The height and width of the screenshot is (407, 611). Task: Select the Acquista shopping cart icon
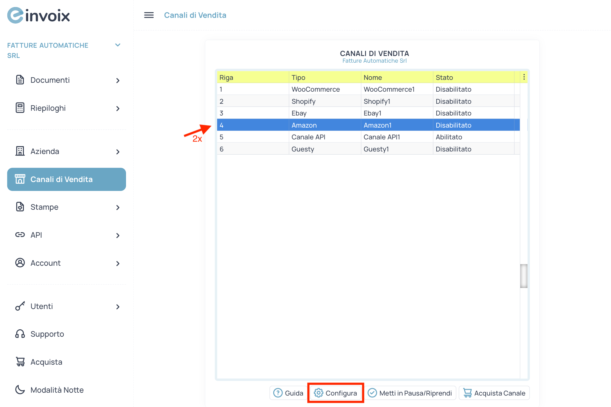pos(20,361)
